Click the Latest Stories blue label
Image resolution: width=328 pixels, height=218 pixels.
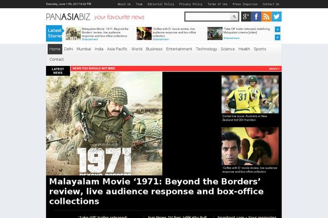click(55, 33)
